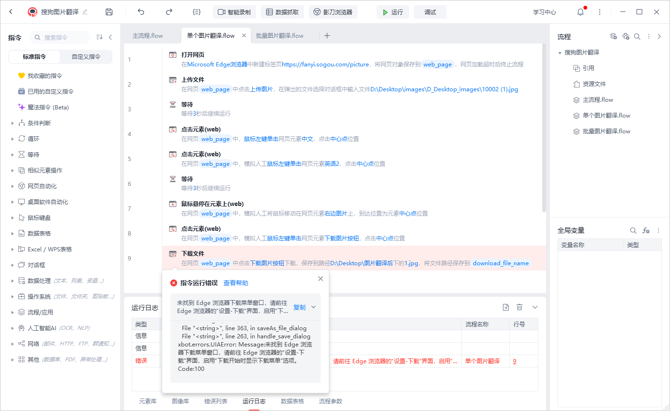Save the flow with the disk icon
The width and height of the screenshot is (670, 411).
coord(109,12)
